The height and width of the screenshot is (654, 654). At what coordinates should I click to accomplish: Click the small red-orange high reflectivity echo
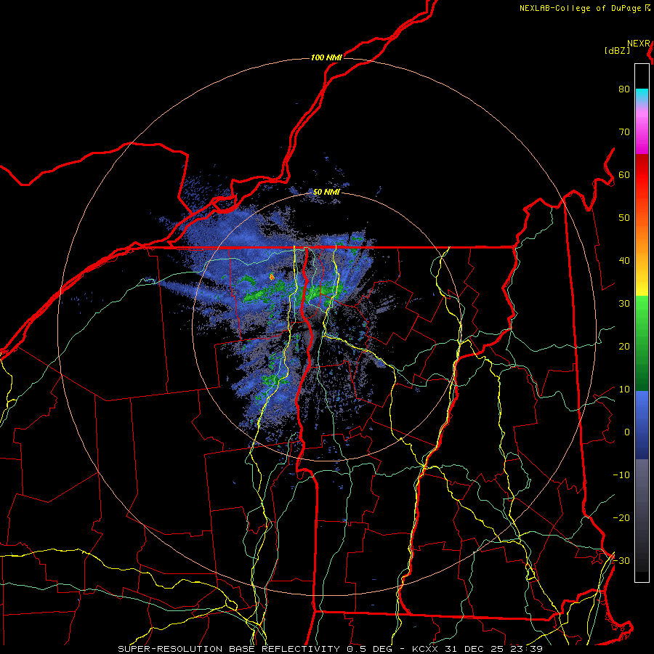pyautogui.click(x=272, y=277)
